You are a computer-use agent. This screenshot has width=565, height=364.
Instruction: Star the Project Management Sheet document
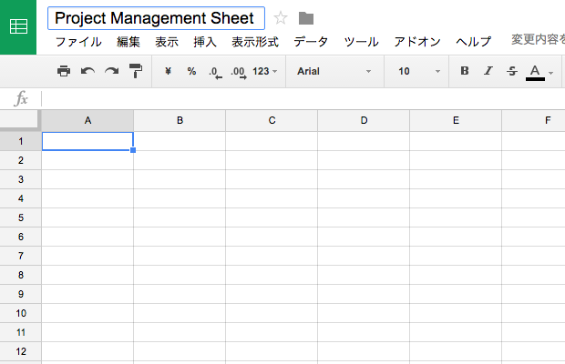point(281,18)
